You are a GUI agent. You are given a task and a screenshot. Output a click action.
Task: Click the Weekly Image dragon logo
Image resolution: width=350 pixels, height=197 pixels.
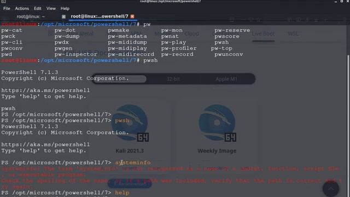pos(218,123)
